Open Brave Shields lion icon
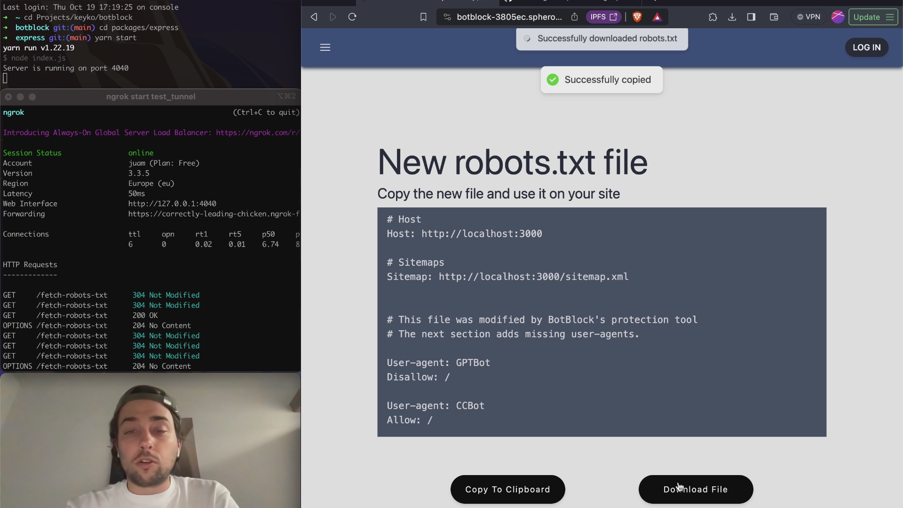The height and width of the screenshot is (508, 903). coord(637,17)
